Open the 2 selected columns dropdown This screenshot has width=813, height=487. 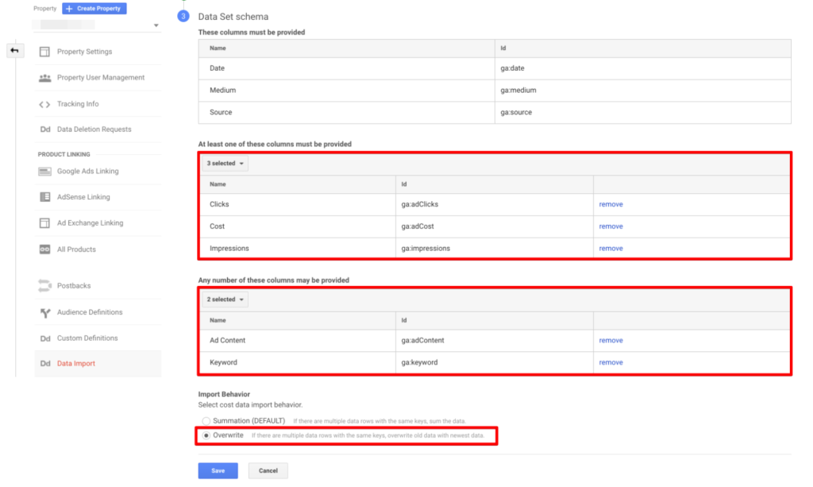225,300
